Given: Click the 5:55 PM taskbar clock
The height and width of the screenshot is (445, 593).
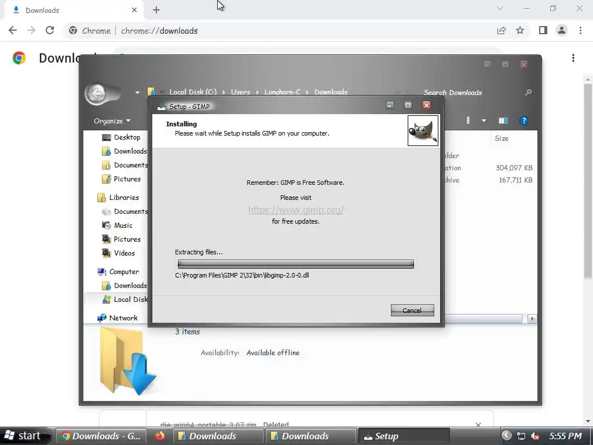Looking at the screenshot, I should 565,436.
